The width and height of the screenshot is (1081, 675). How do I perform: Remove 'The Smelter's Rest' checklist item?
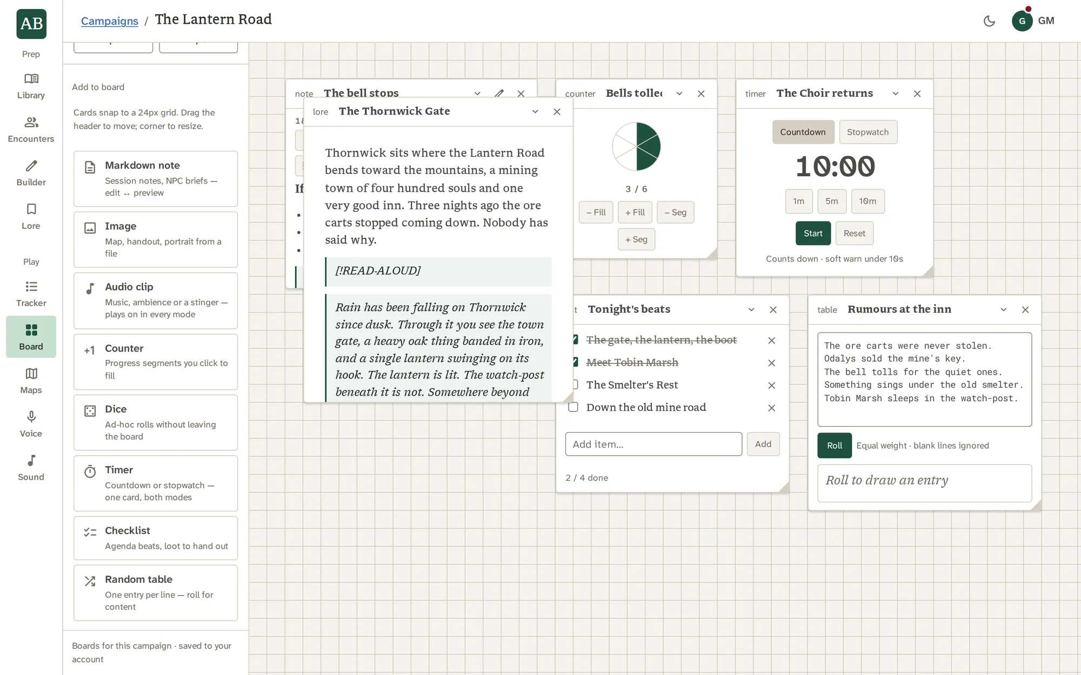(771, 386)
